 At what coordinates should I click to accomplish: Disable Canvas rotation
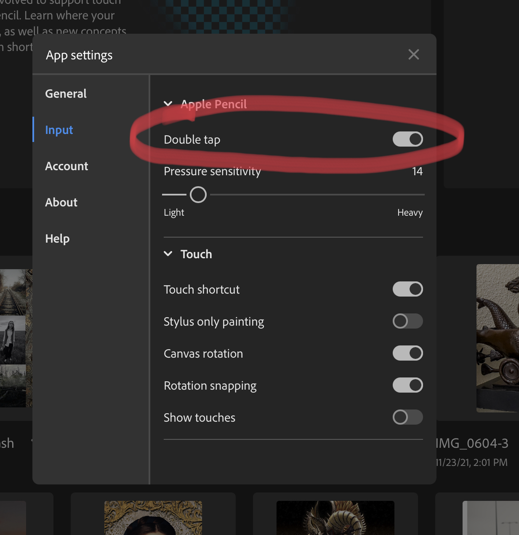pyautogui.click(x=407, y=353)
